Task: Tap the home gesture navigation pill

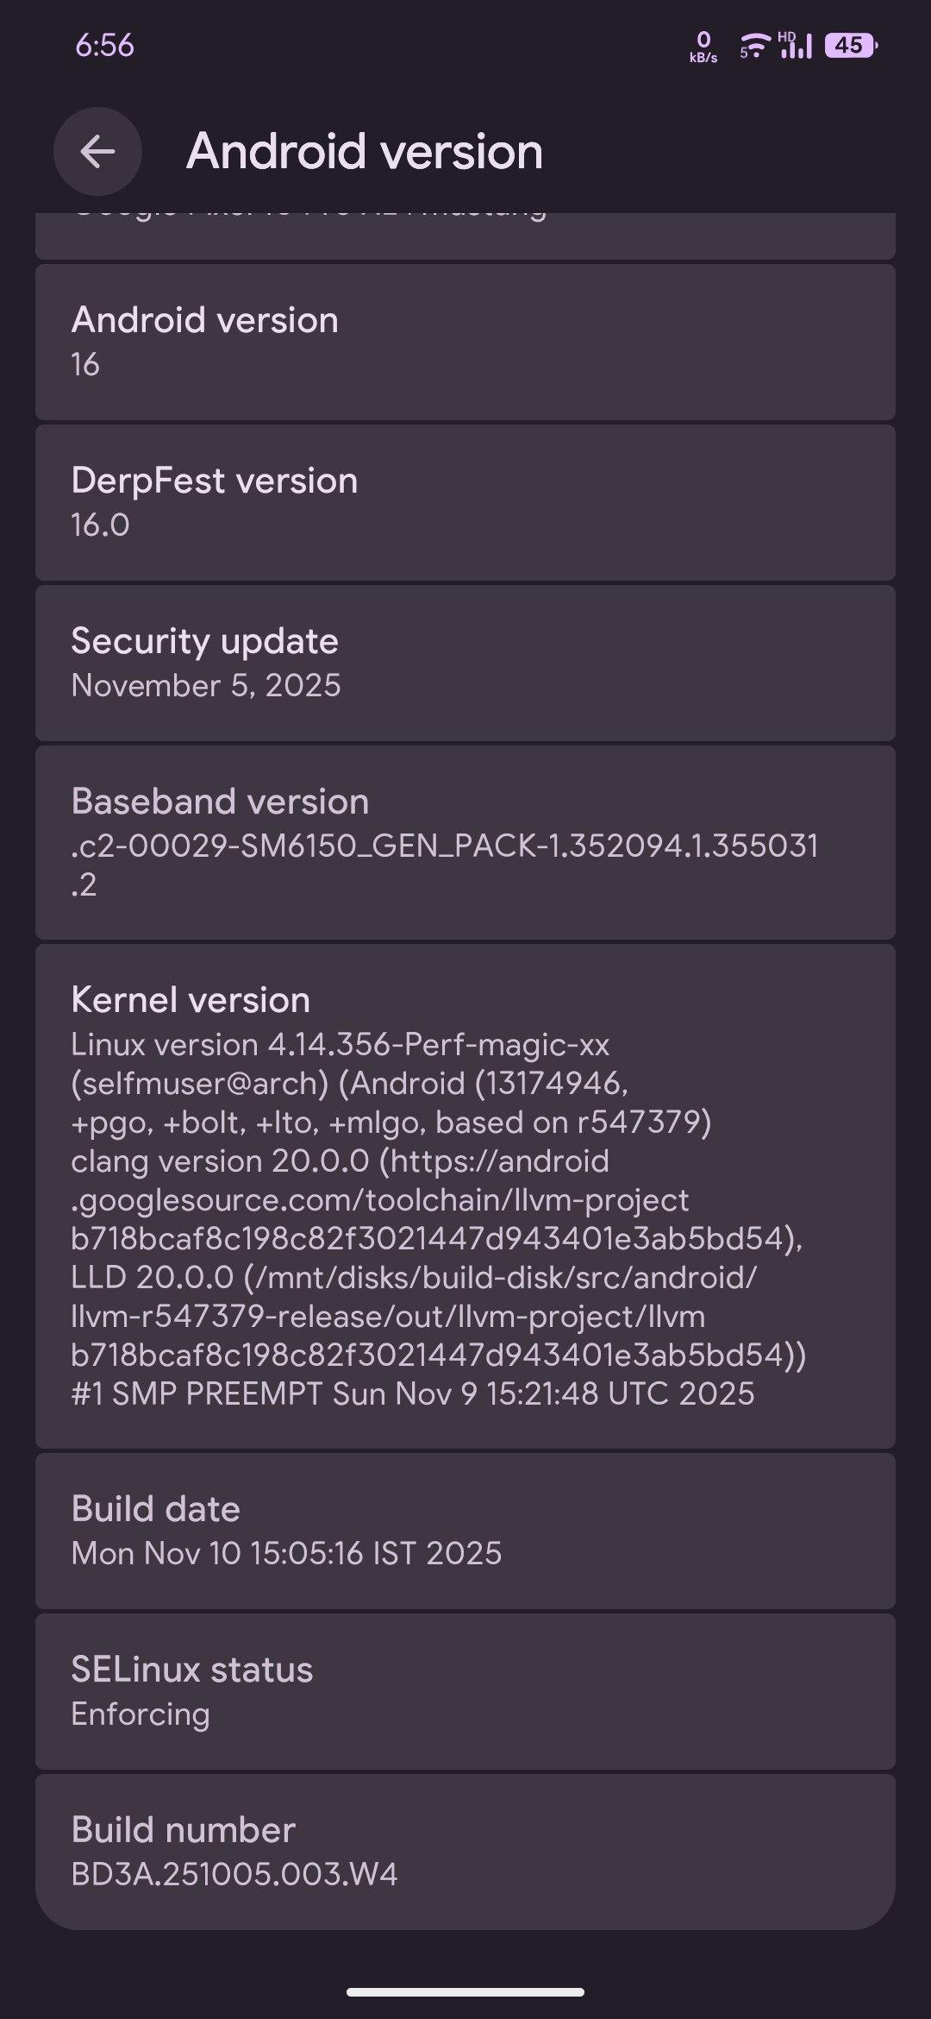Action: click(x=465, y=1992)
